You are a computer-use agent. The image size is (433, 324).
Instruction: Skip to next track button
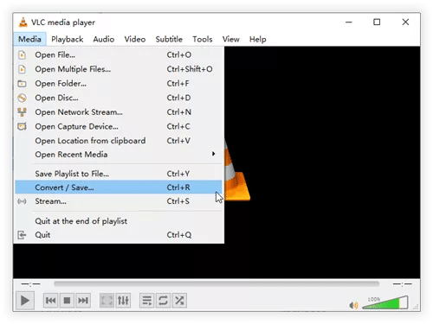[x=83, y=301]
